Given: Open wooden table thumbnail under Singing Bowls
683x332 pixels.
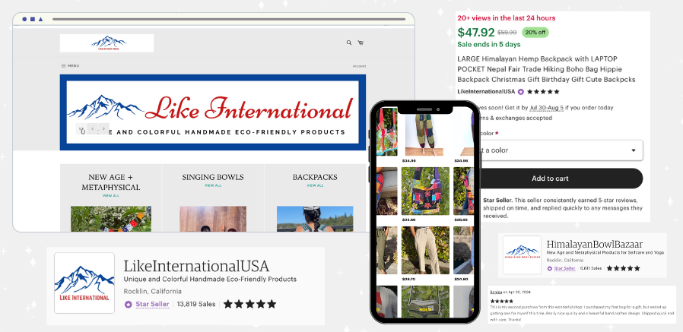Looking at the screenshot, I should (x=213, y=219).
